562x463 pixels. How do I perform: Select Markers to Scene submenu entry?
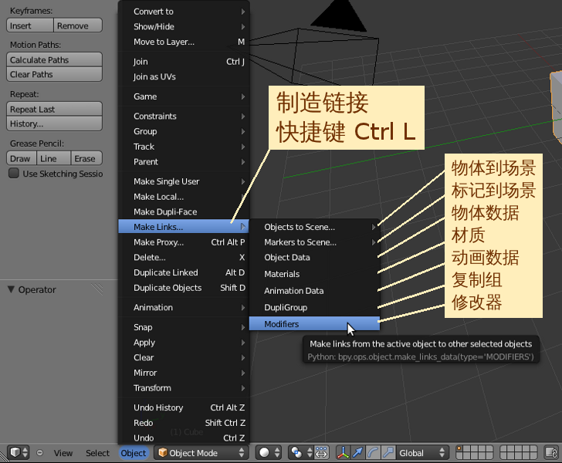[x=314, y=242]
